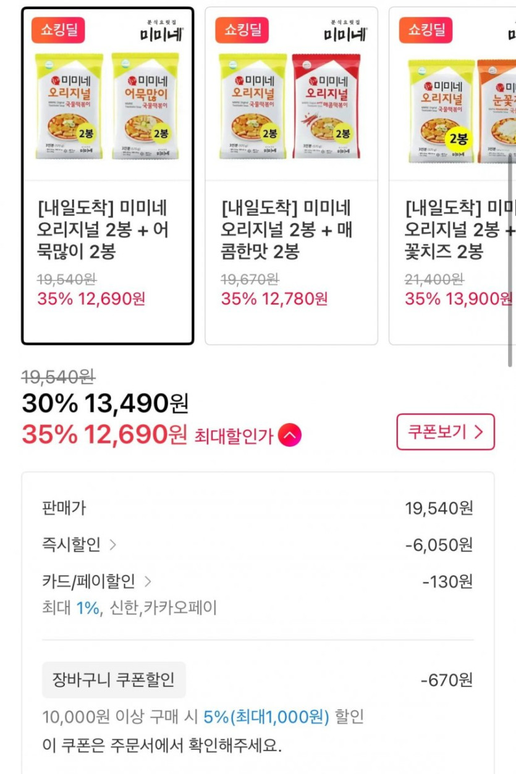Open 즉시할인 details chevron
This screenshot has height=774, width=516.
[112, 545]
